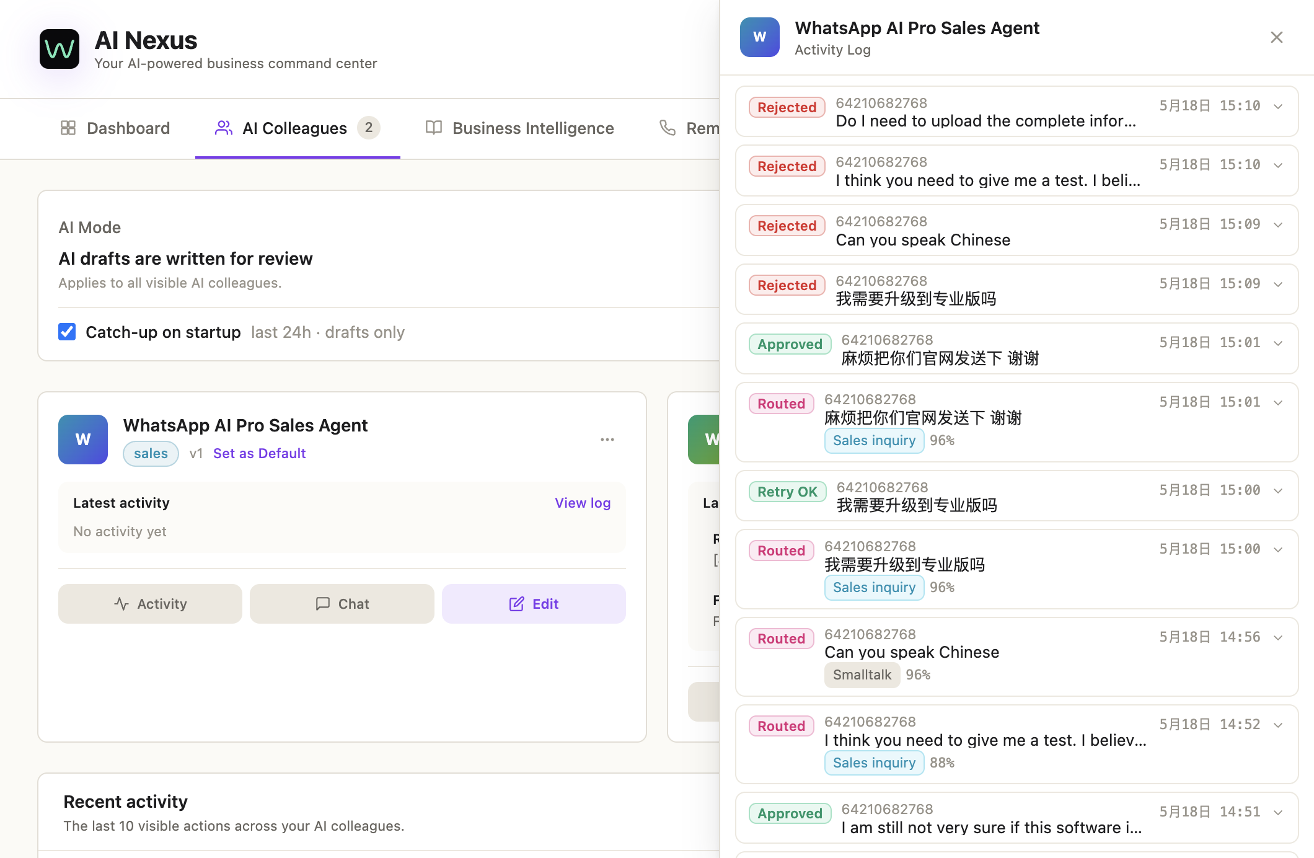Click the AI Nexus logo icon
This screenshot has height=858, width=1314.
point(60,49)
